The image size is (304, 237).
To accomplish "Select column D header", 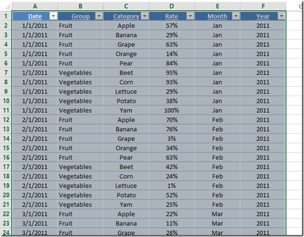I will click(x=171, y=7).
